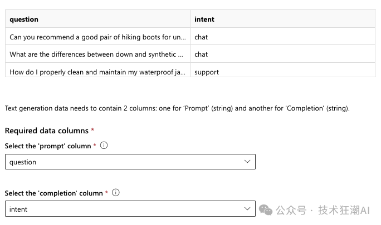Open the 'prompt' column dropdown showing question
Viewport: 381px width, 225px height.
pyautogui.click(x=130, y=162)
